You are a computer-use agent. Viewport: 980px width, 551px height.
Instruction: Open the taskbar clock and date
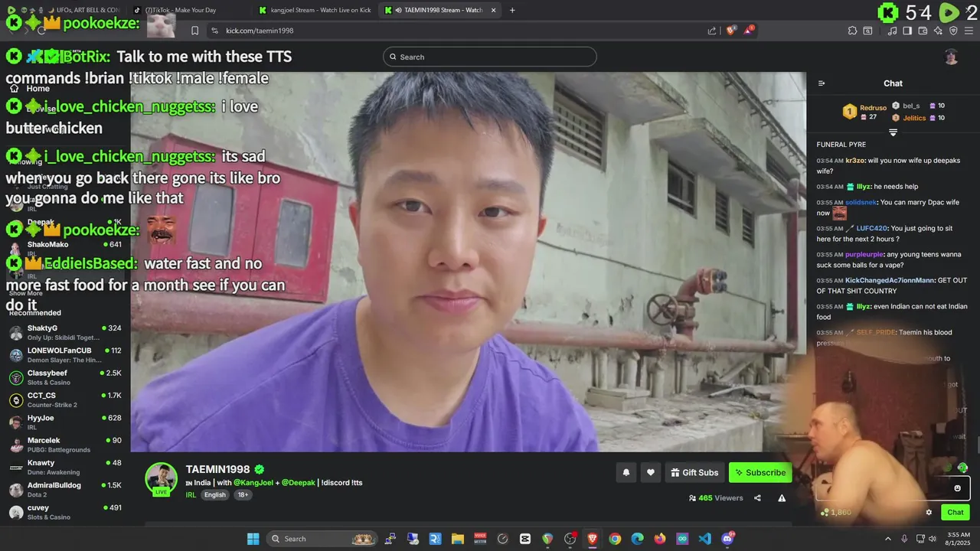pyautogui.click(x=959, y=539)
